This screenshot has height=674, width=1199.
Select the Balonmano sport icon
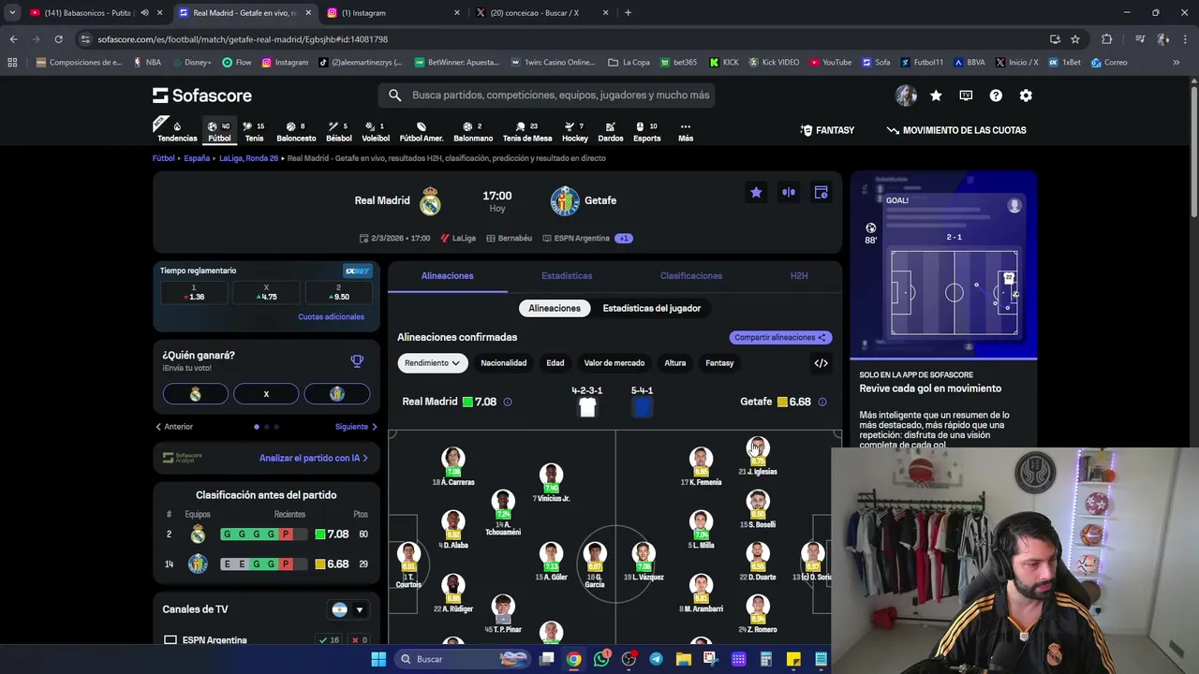click(473, 131)
